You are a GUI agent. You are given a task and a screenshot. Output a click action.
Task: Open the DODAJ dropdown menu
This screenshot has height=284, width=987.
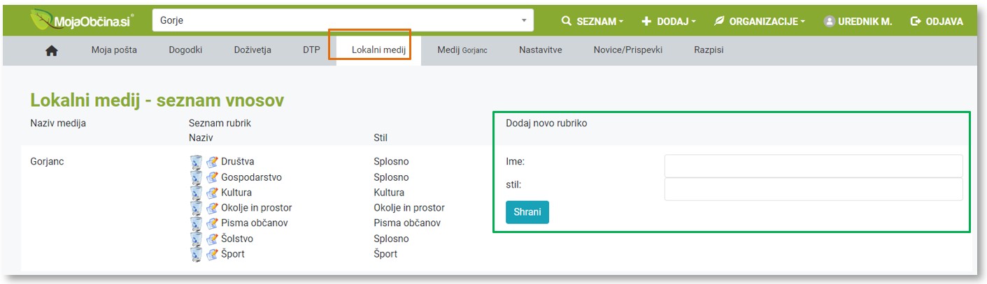tap(669, 22)
